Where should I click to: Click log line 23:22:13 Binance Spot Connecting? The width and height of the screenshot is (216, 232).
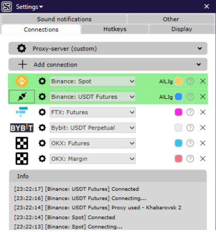pyautogui.click(x=68, y=227)
